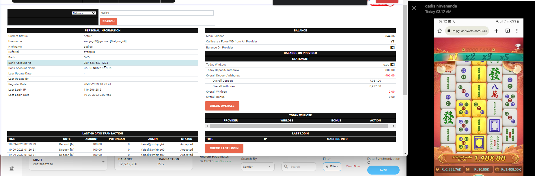The image size is (535, 176).
Task: Open the Search By Sender dropdown
Action: tap(258, 166)
